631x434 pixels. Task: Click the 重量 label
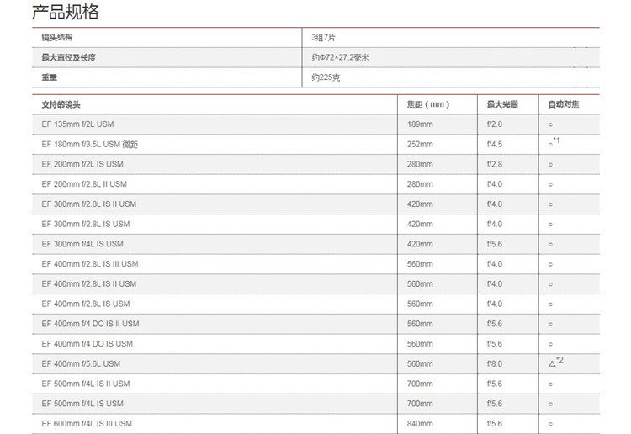tap(49, 77)
